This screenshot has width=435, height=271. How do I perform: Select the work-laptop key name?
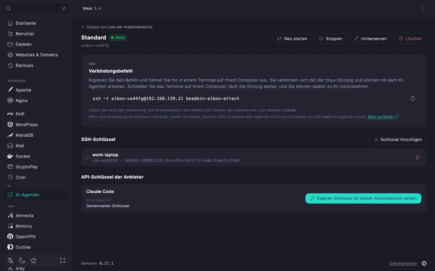pyautogui.click(x=105, y=155)
